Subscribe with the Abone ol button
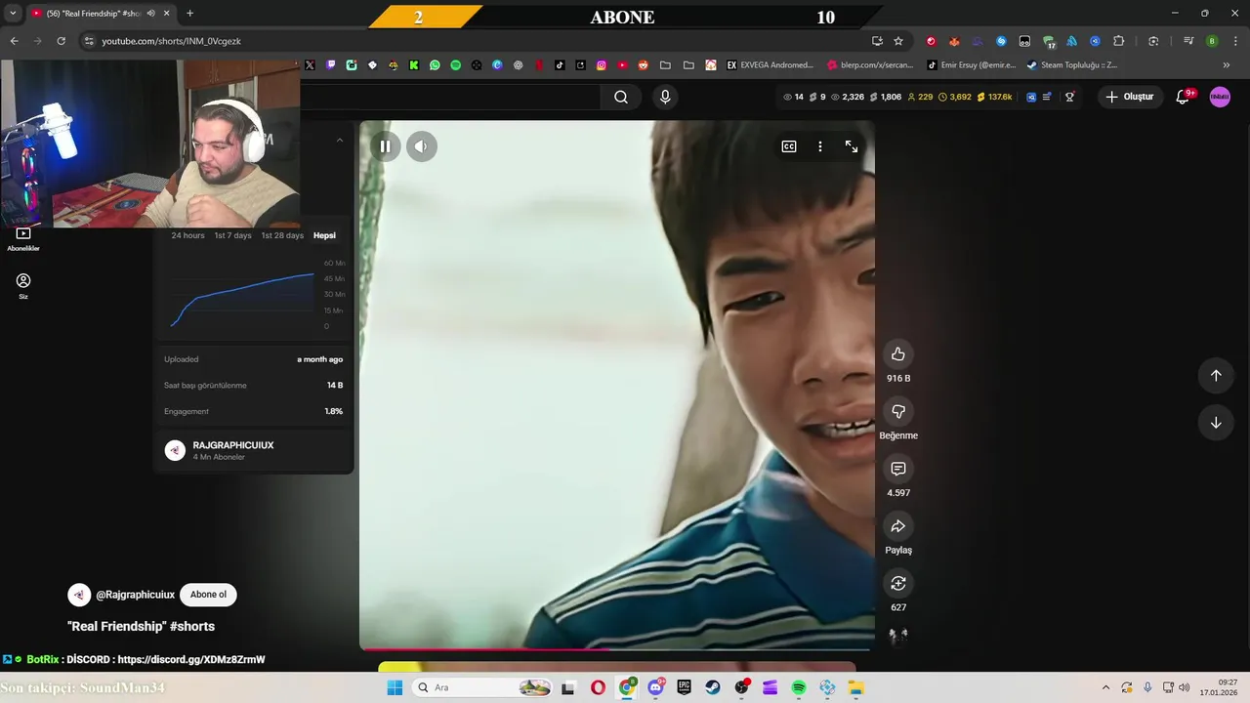Image resolution: width=1250 pixels, height=703 pixels. pyautogui.click(x=208, y=595)
